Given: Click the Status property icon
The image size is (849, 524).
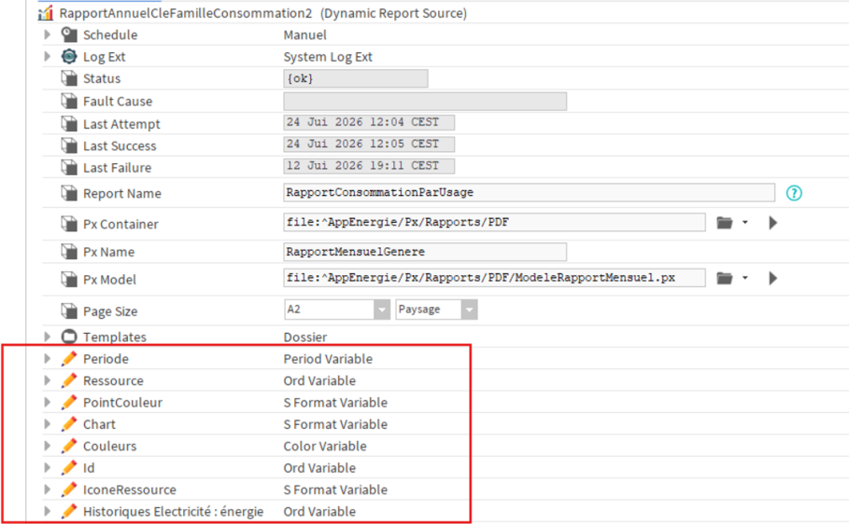Looking at the screenshot, I should pos(69,78).
